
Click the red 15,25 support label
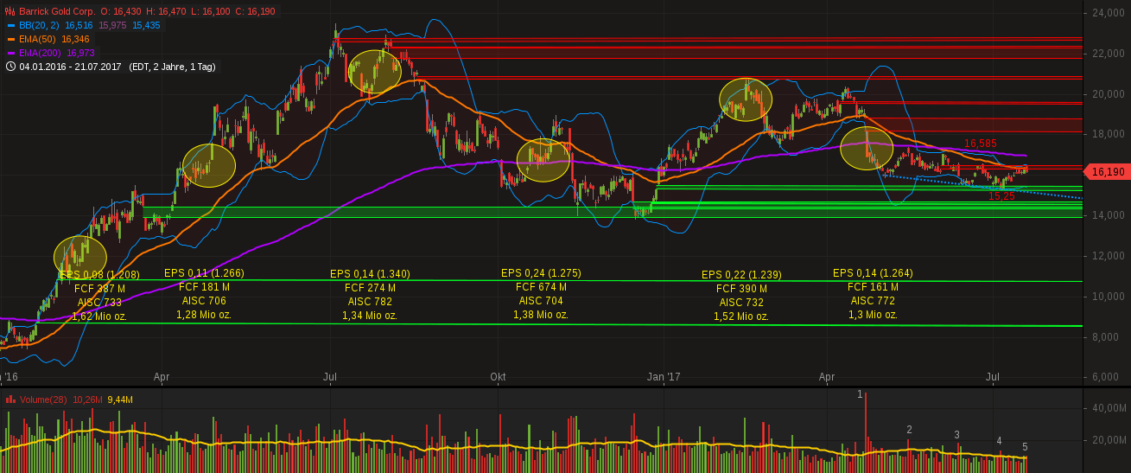click(x=1001, y=196)
